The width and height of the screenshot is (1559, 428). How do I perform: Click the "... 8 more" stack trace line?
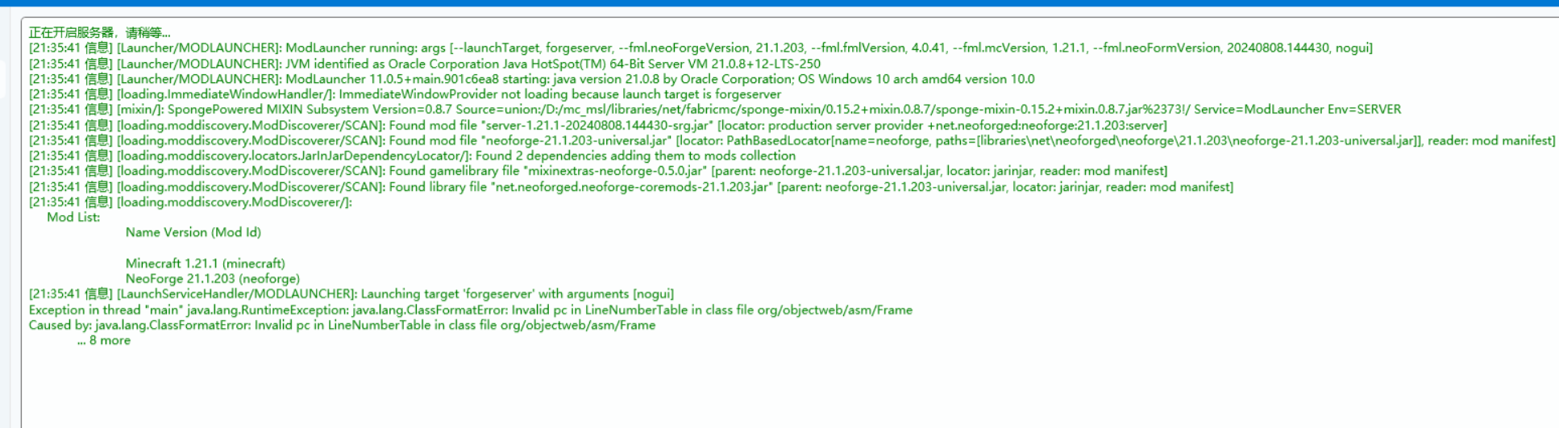click(103, 341)
